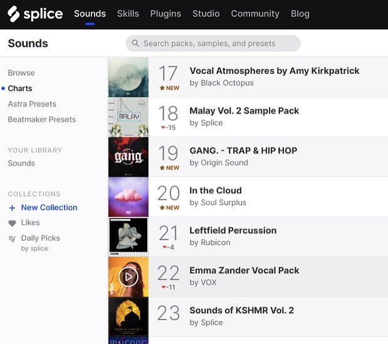Click the -11 change indicator under rank 22

pos(168,287)
